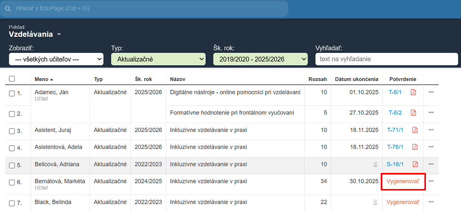Open PDF icon for certificate T-6/2
The width and height of the screenshot is (461, 212).
414,113
